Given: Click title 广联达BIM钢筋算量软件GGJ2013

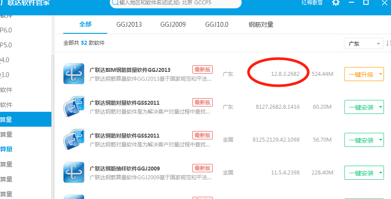Looking at the screenshot, I should tap(130, 70).
